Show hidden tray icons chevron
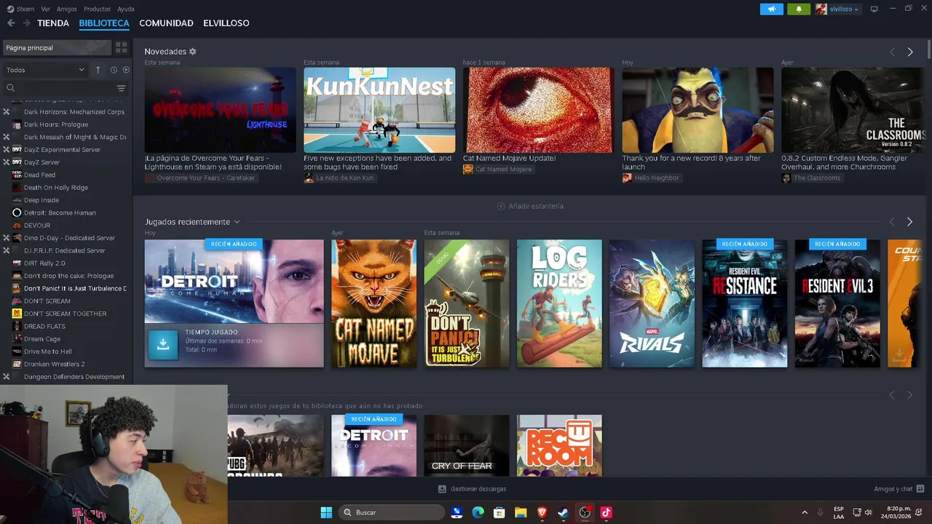This screenshot has height=524, width=932. [x=805, y=512]
